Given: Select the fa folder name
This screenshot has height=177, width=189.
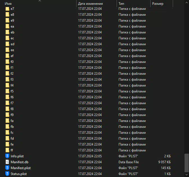Looking at the screenshot, I should click(x=12, y=121).
